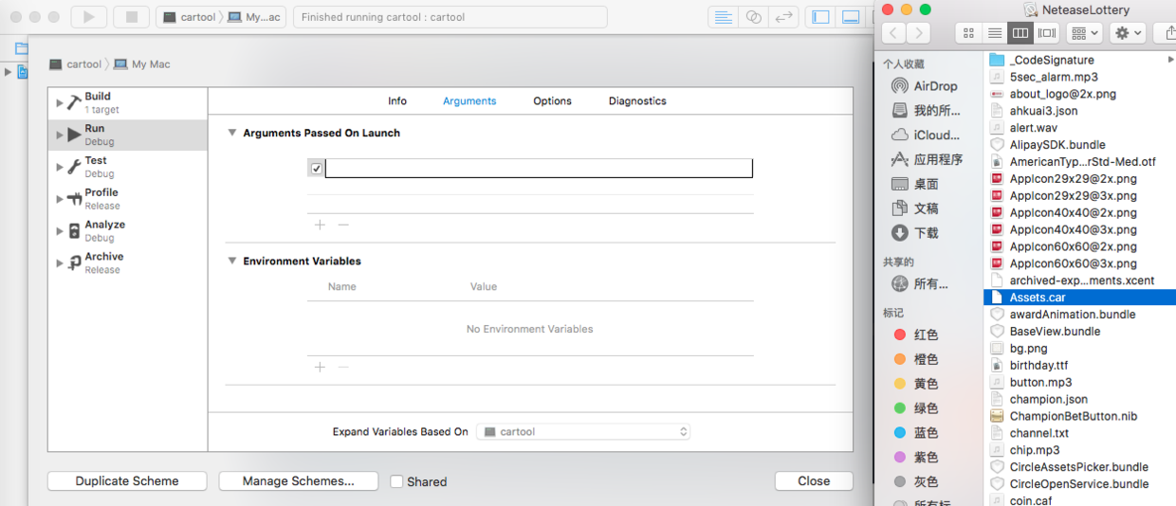This screenshot has height=506, width=1176.
Task: Show the Standard editor in Xcode toolbar
Action: [x=724, y=17]
